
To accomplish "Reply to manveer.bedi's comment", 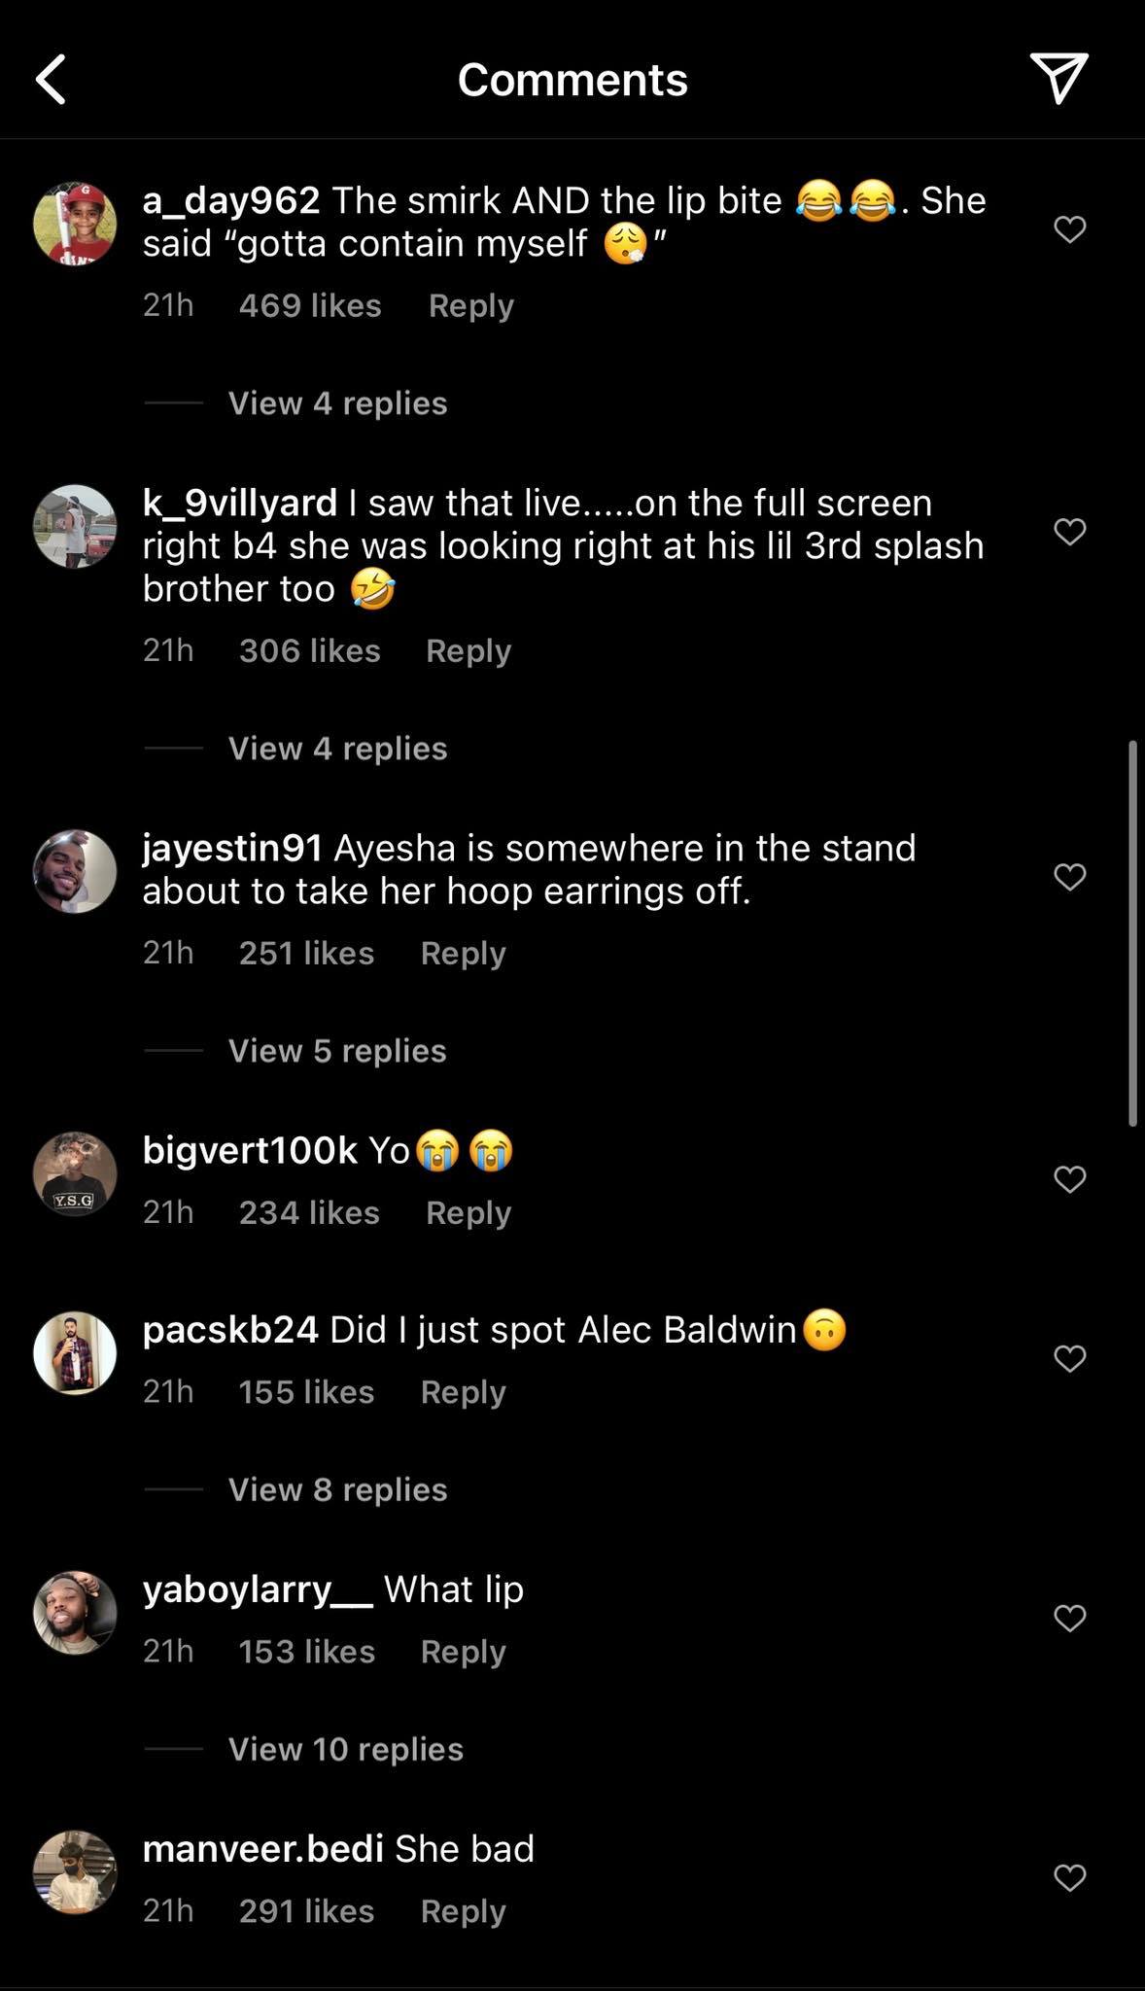I will point(463,1911).
